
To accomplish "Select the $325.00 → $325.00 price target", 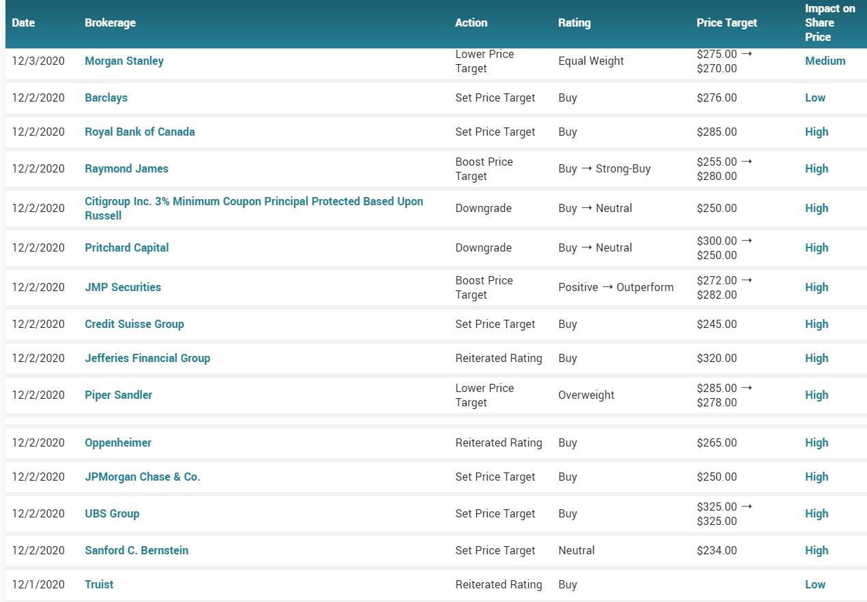I will pos(724,513).
